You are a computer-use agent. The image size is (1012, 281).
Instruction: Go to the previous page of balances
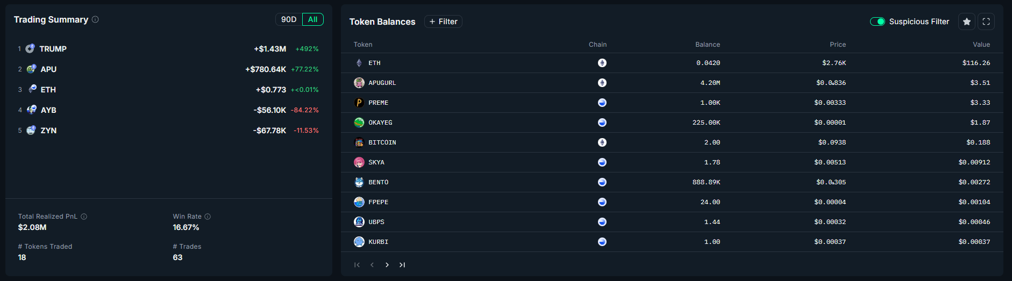point(372,265)
